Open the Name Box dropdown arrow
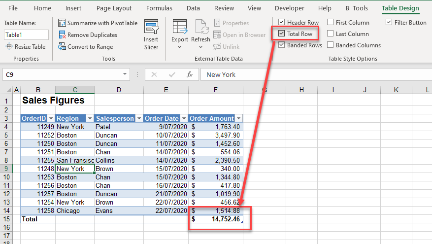Screen dimensions: 432x244 (x=126, y=74)
